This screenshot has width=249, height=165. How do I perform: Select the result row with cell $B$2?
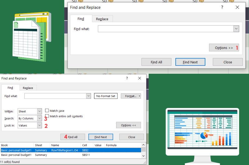[x=71, y=150]
